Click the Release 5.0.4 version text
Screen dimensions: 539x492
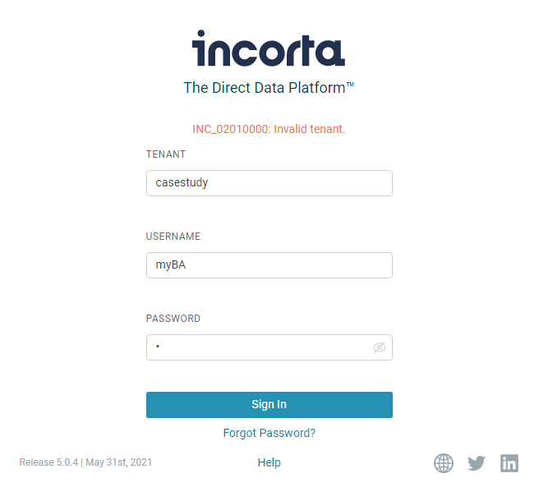[48, 462]
